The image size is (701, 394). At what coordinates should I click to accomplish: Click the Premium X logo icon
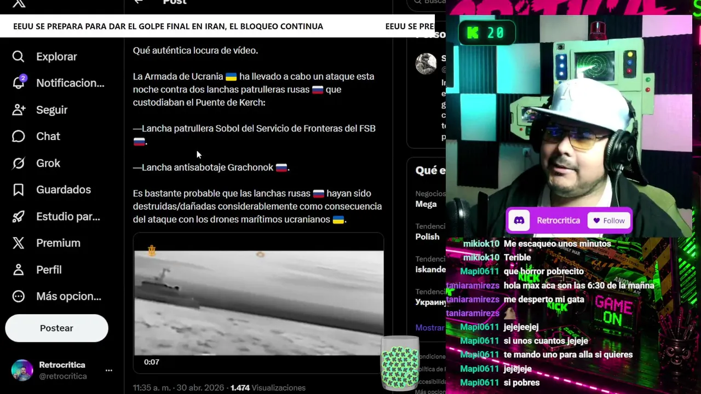[18, 243]
